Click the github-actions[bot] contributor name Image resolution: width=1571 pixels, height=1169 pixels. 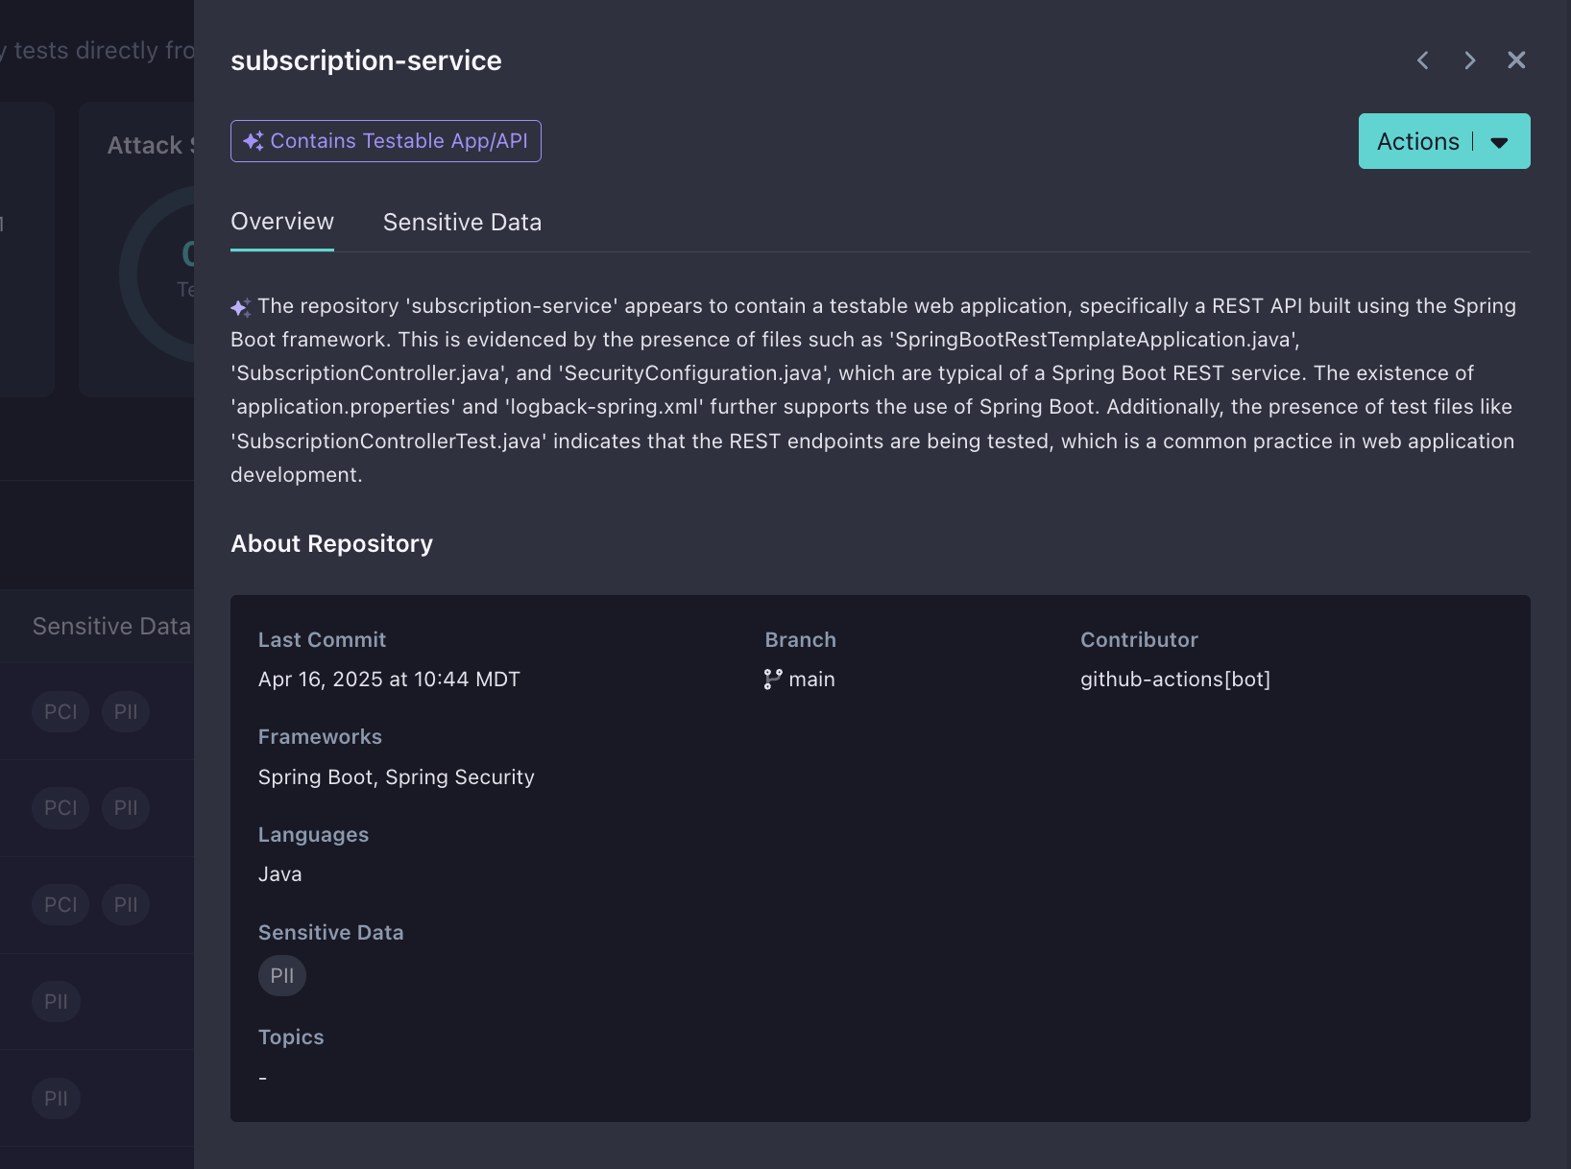(1175, 679)
